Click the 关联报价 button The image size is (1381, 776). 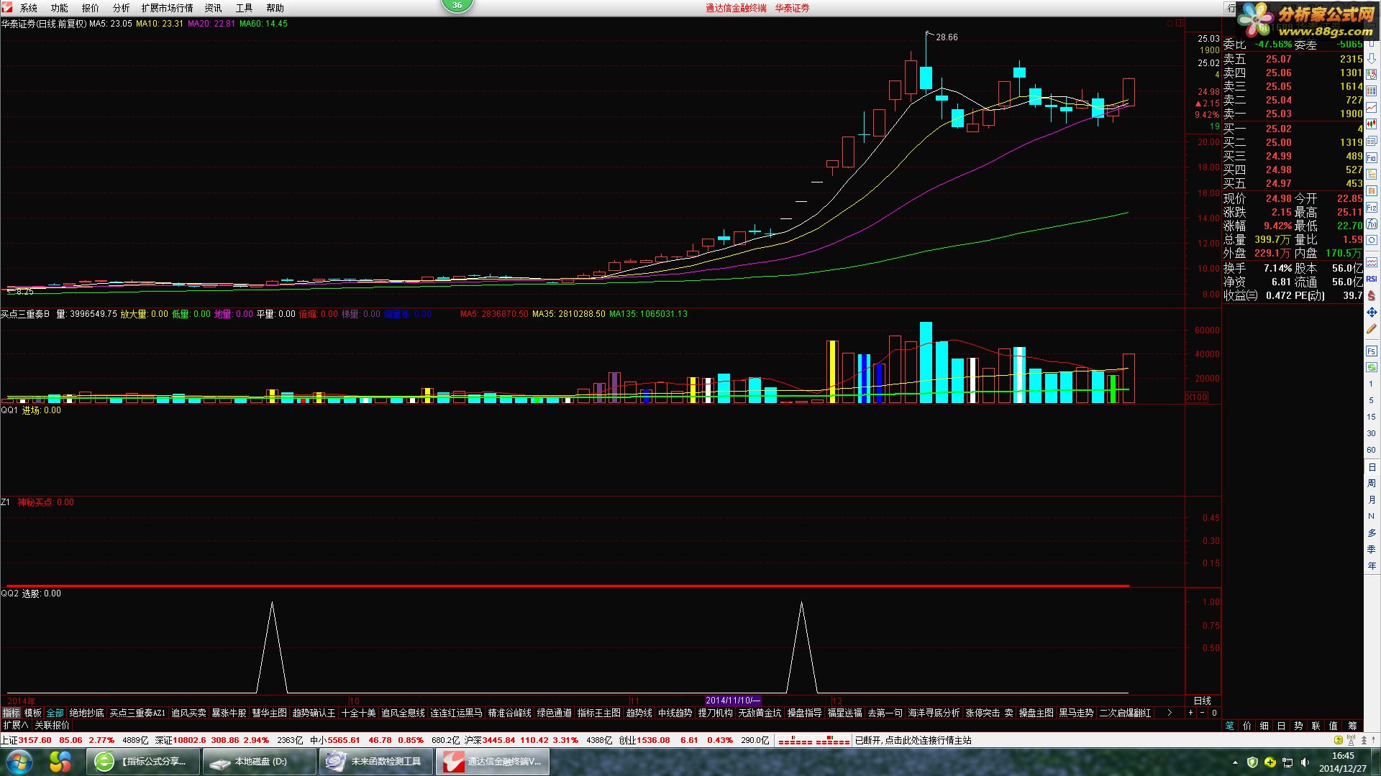[x=52, y=726]
